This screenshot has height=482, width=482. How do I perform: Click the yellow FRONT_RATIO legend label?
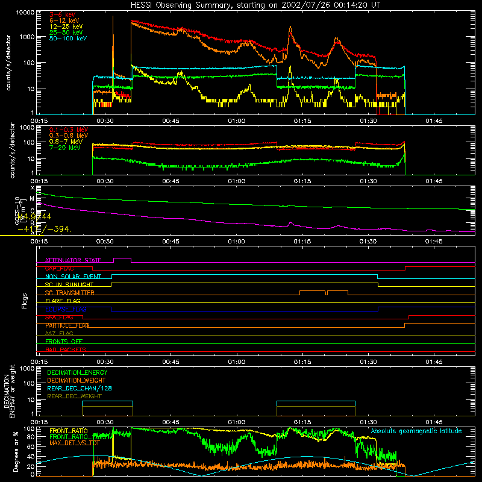pos(69,431)
